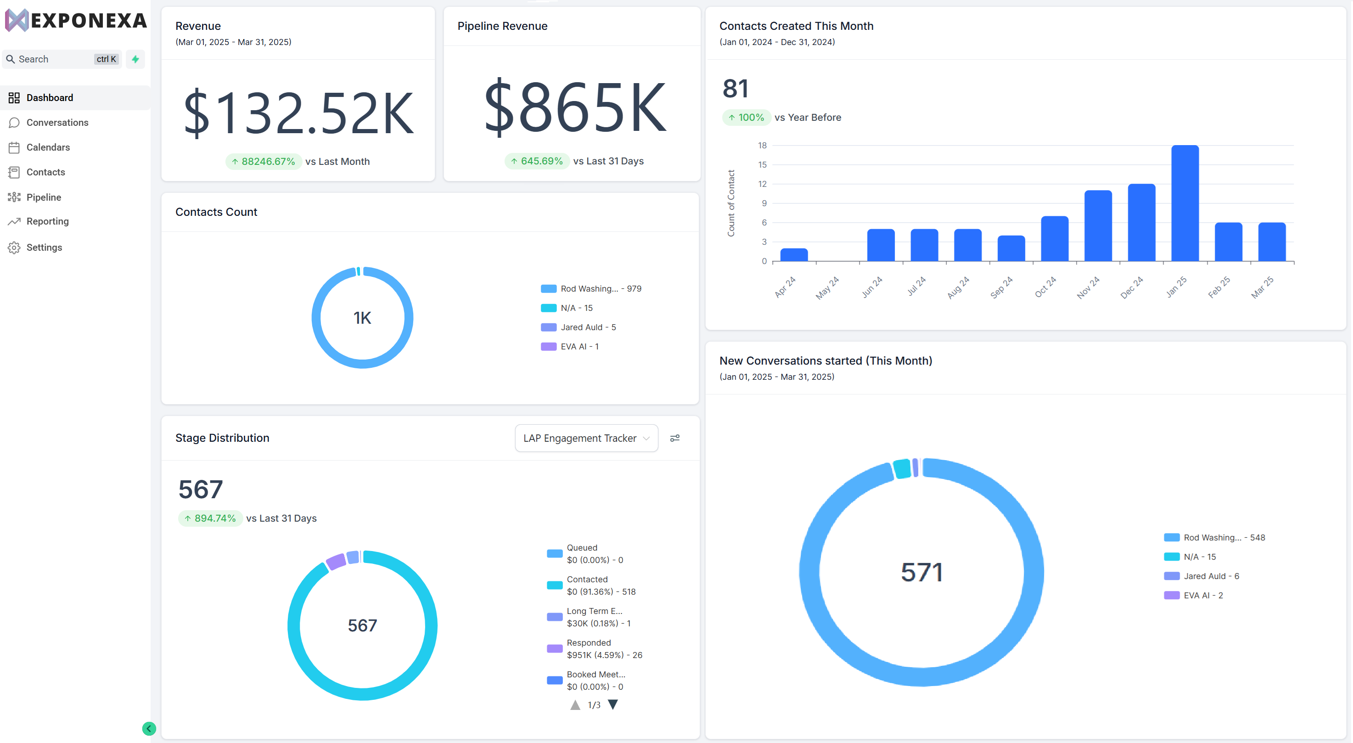This screenshot has width=1353, height=743.
Task: Click the Calendars icon in sidebar
Action: (x=14, y=147)
